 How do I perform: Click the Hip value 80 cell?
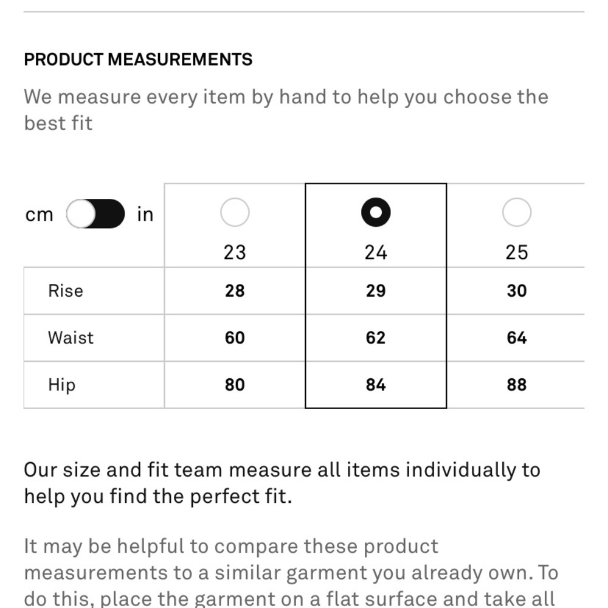click(x=235, y=385)
